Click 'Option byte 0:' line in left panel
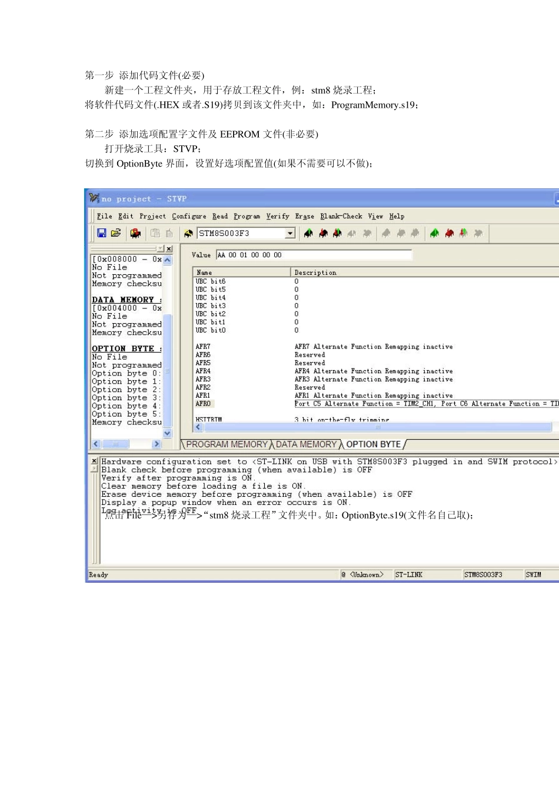The height and width of the screenshot is (791, 559). tap(126, 373)
